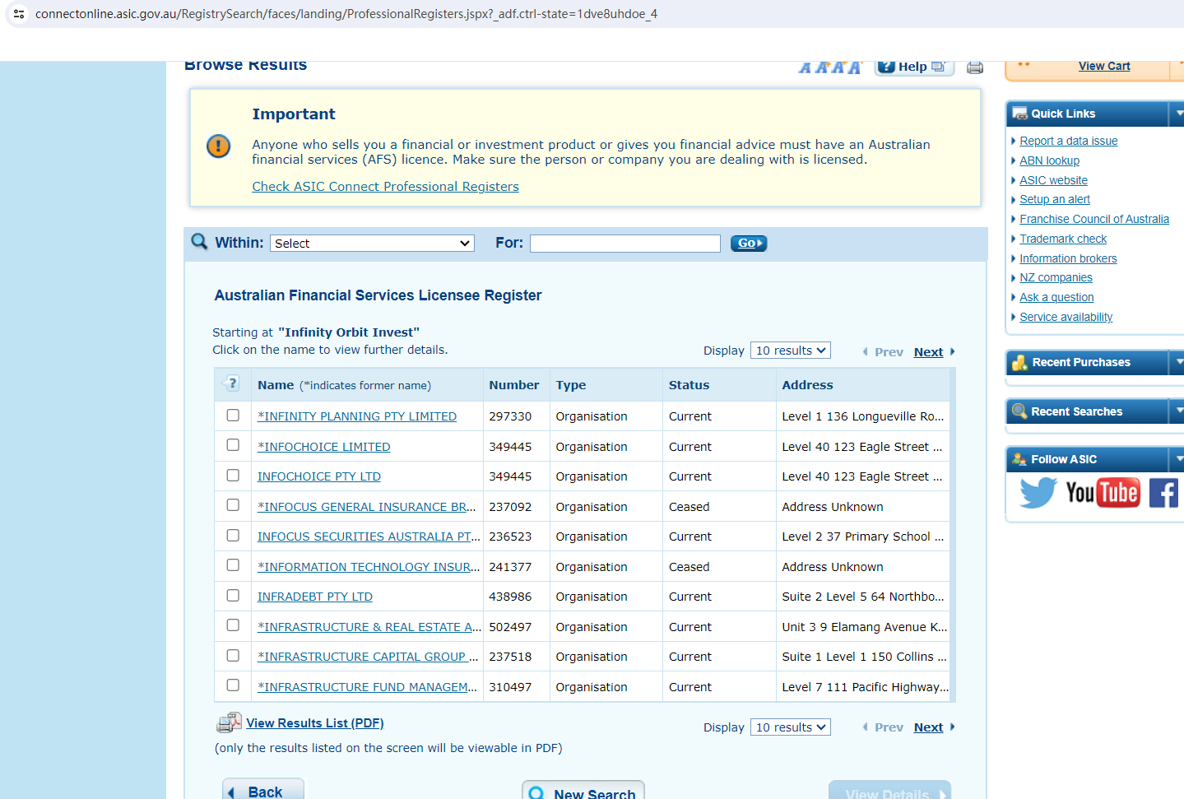This screenshot has height=799, width=1184.
Task: Expand the Recent Purchases panel arrow
Action: click(1178, 362)
